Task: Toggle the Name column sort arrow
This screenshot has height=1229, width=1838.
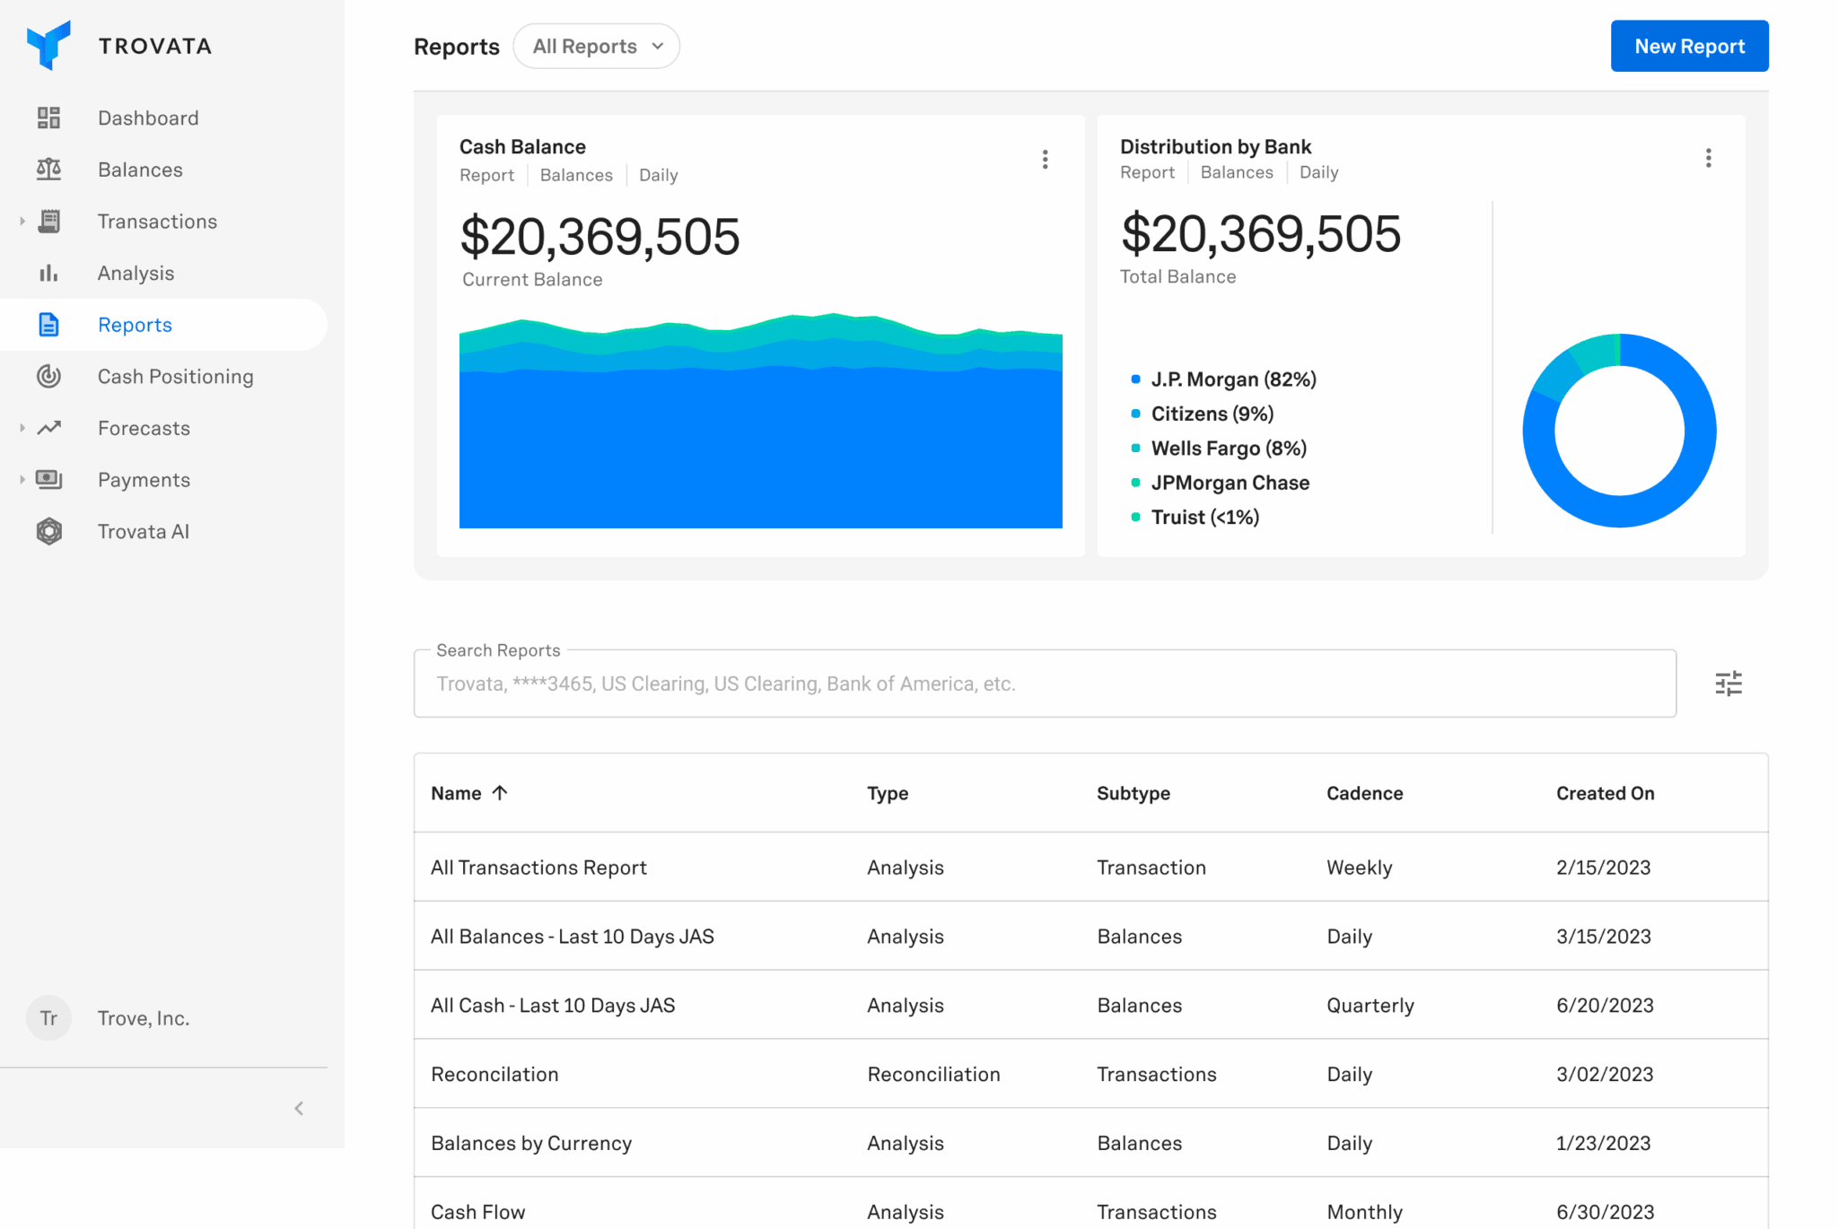Action: point(501,792)
